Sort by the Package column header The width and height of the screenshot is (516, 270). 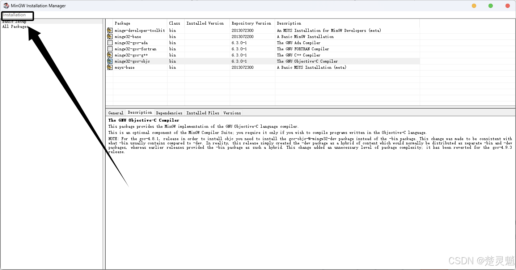coord(140,23)
